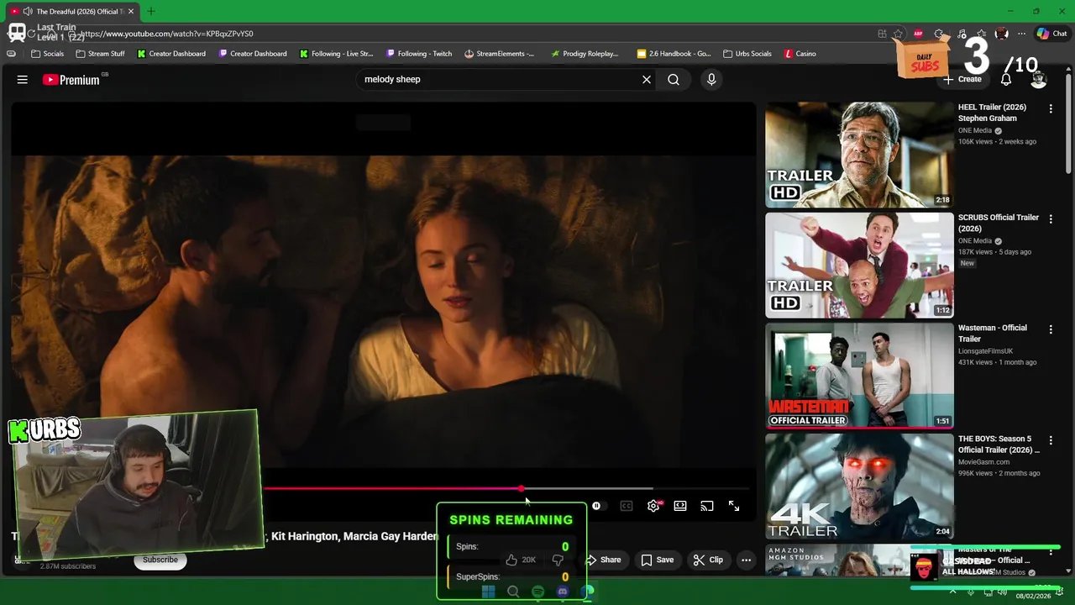Open the YouTube account avatar menu
Screen dimensions: 1075x605
click(1039, 80)
